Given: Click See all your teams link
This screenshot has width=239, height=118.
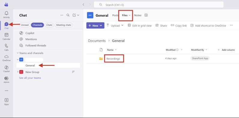Looking at the screenshot, I should [30, 78].
